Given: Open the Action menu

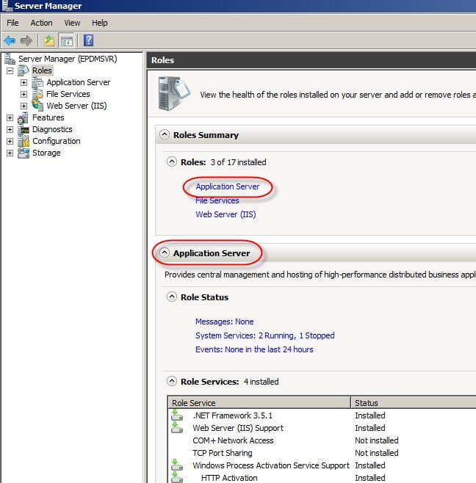Looking at the screenshot, I should point(41,23).
